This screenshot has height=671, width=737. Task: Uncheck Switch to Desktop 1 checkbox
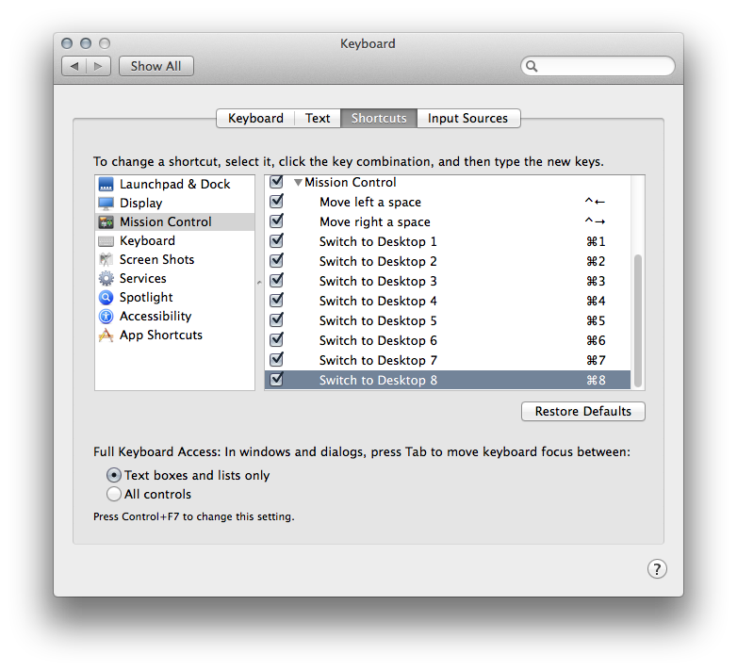coord(276,240)
